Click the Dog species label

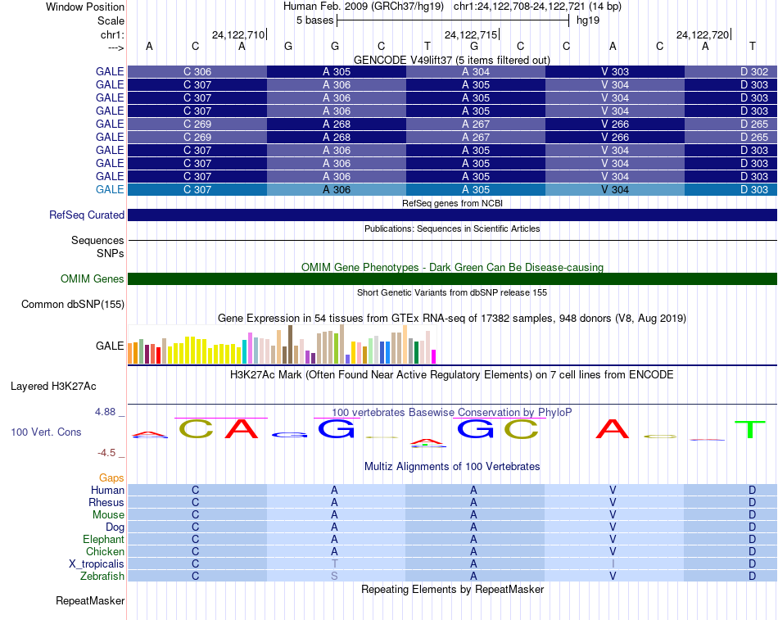coord(115,527)
